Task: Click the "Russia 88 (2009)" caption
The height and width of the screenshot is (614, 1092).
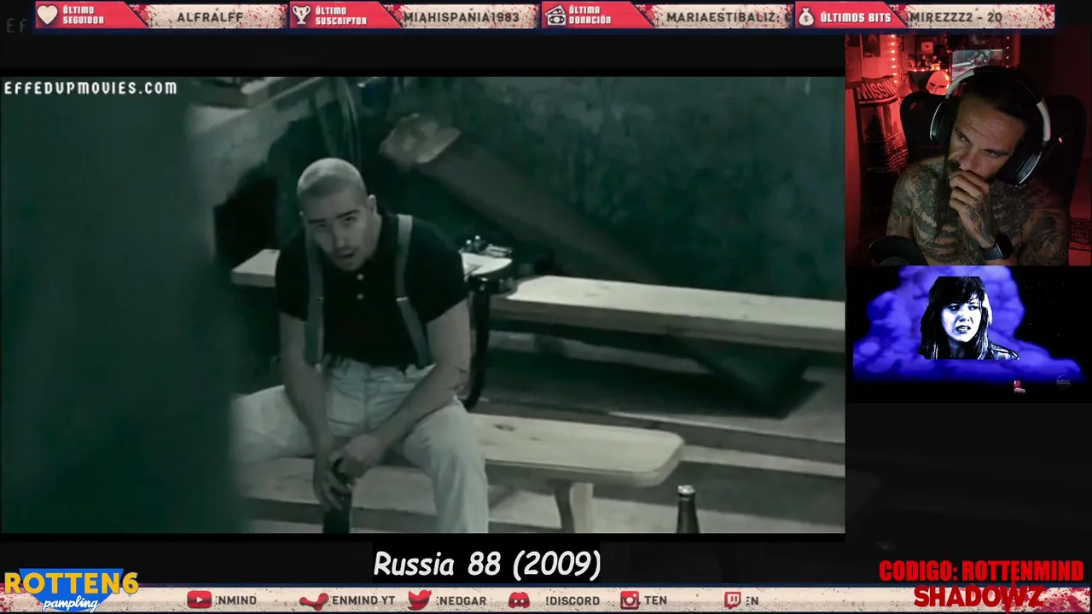Action: click(x=487, y=564)
